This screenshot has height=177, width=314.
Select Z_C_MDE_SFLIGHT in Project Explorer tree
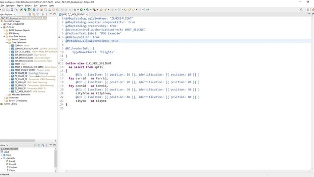click(x=23, y=91)
